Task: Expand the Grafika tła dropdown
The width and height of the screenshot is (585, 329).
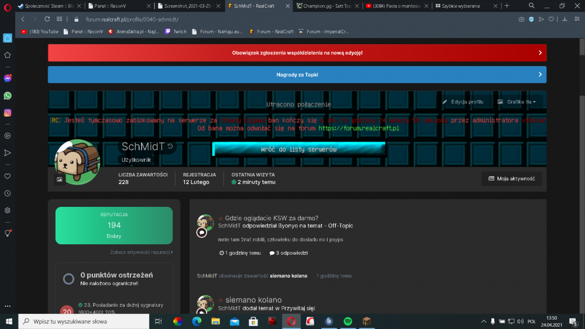Action: (517, 102)
